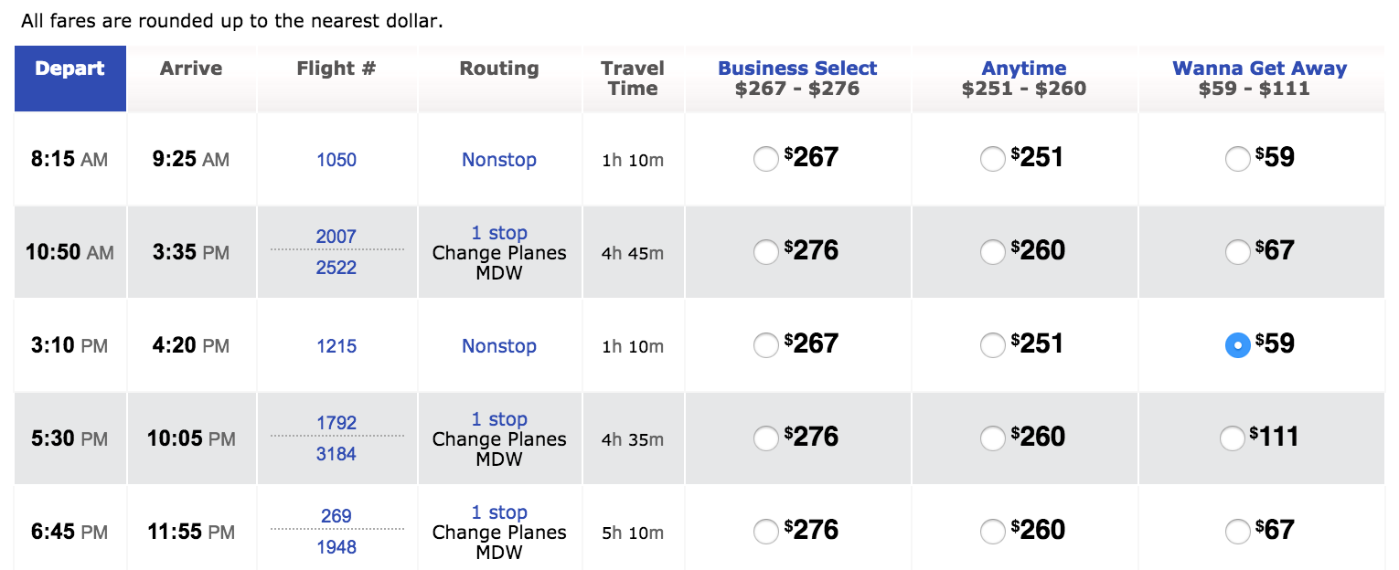Choose $276 Business Select on 5:30 PM flight
Viewport: 1399px width, 570px height.
point(765,439)
